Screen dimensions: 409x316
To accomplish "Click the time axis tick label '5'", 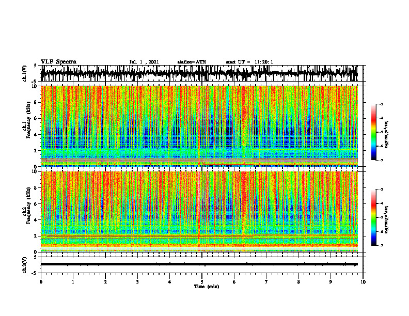I will click(x=202, y=282).
